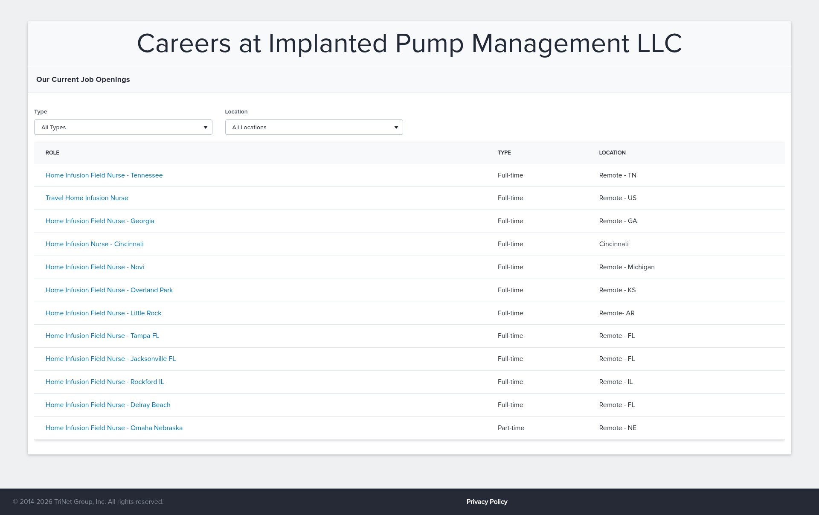Viewport: 819px width, 515px height.
Task: Click the Remote - US location cell
Action: click(x=618, y=198)
